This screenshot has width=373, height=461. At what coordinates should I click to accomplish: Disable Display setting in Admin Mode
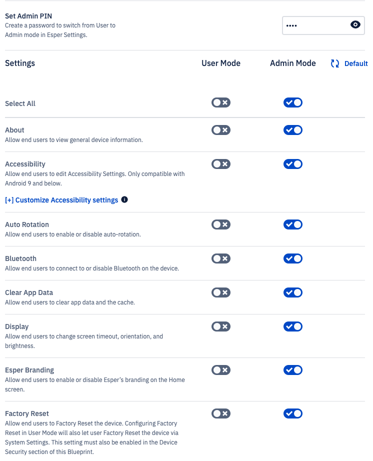pos(293,326)
